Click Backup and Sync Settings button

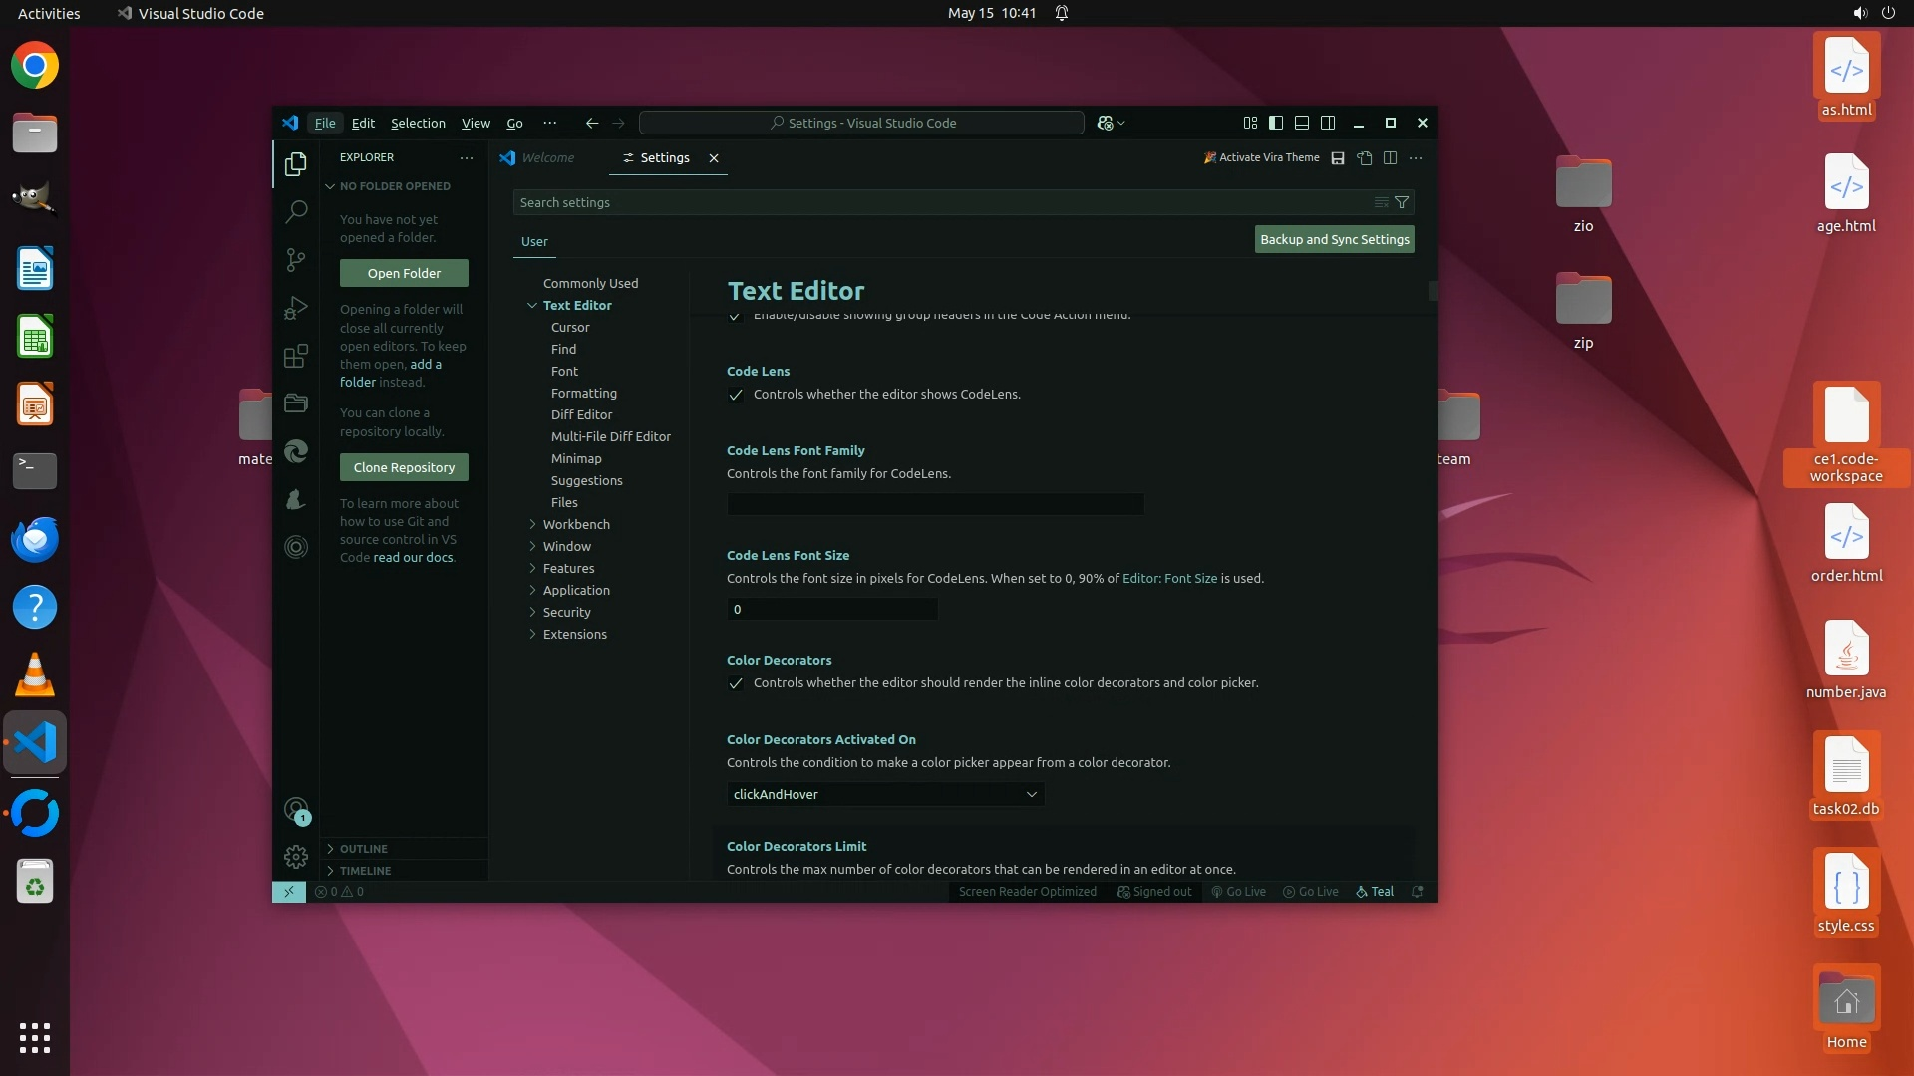coord(1334,239)
